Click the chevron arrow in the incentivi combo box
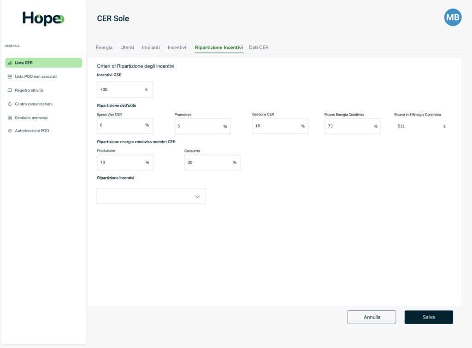This screenshot has width=472, height=348. point(197,197)
